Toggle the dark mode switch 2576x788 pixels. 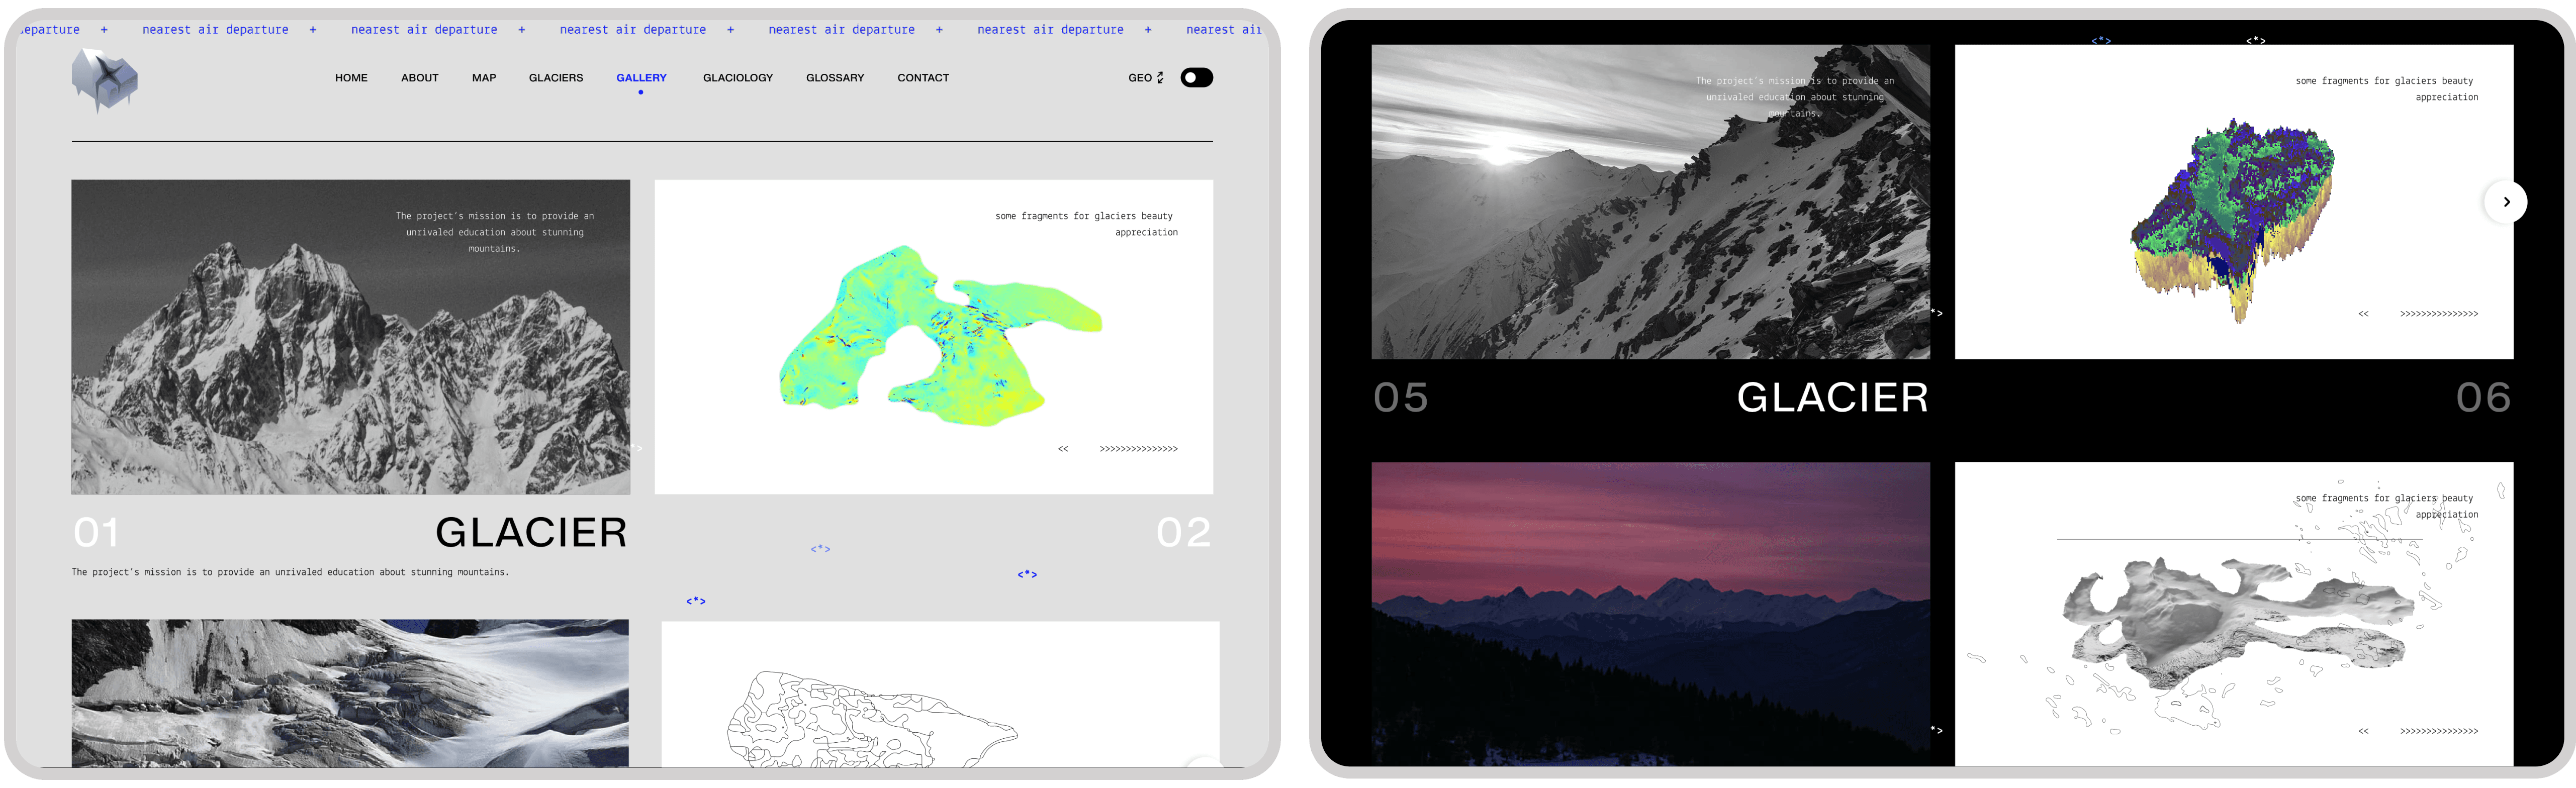tap(1196, 78)
